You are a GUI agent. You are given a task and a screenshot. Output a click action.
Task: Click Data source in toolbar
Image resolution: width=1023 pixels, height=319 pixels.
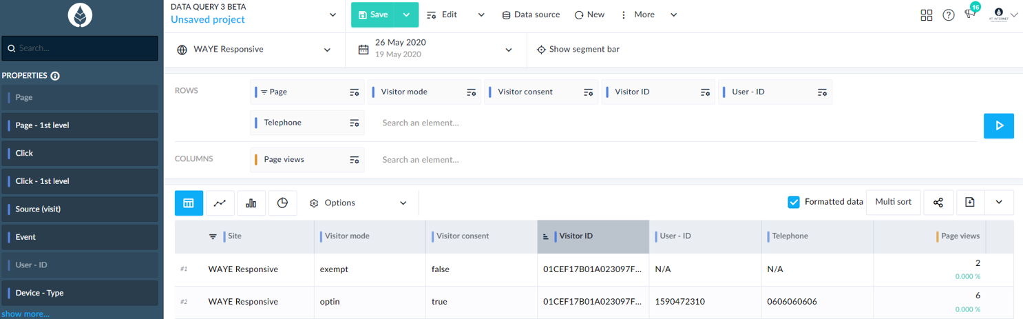(x=530, y=14)
